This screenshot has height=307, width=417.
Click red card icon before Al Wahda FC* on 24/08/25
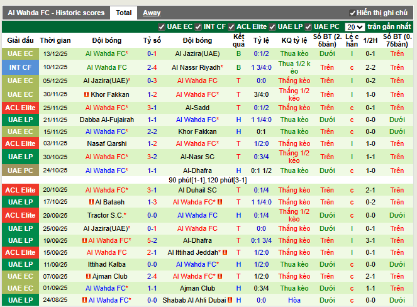tap(84, 300)
